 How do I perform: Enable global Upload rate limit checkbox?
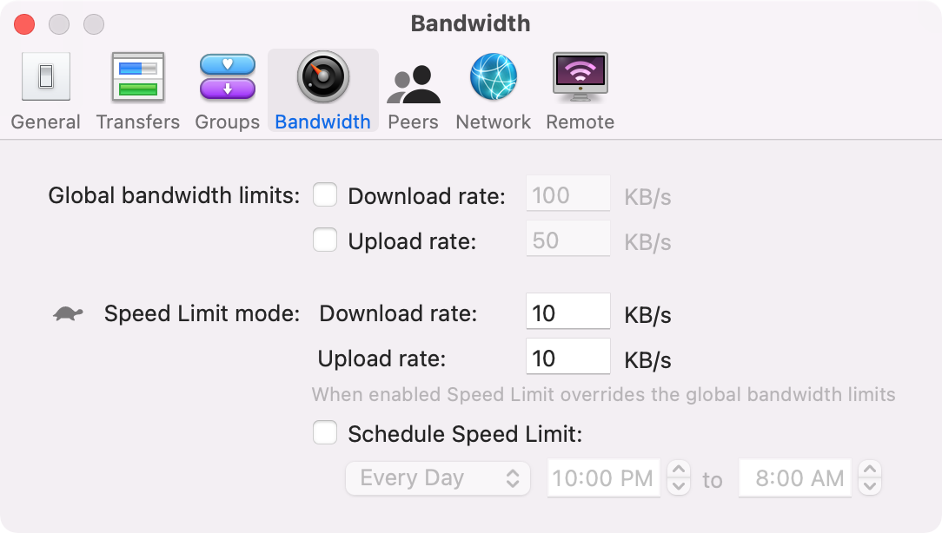coord(325,240)
